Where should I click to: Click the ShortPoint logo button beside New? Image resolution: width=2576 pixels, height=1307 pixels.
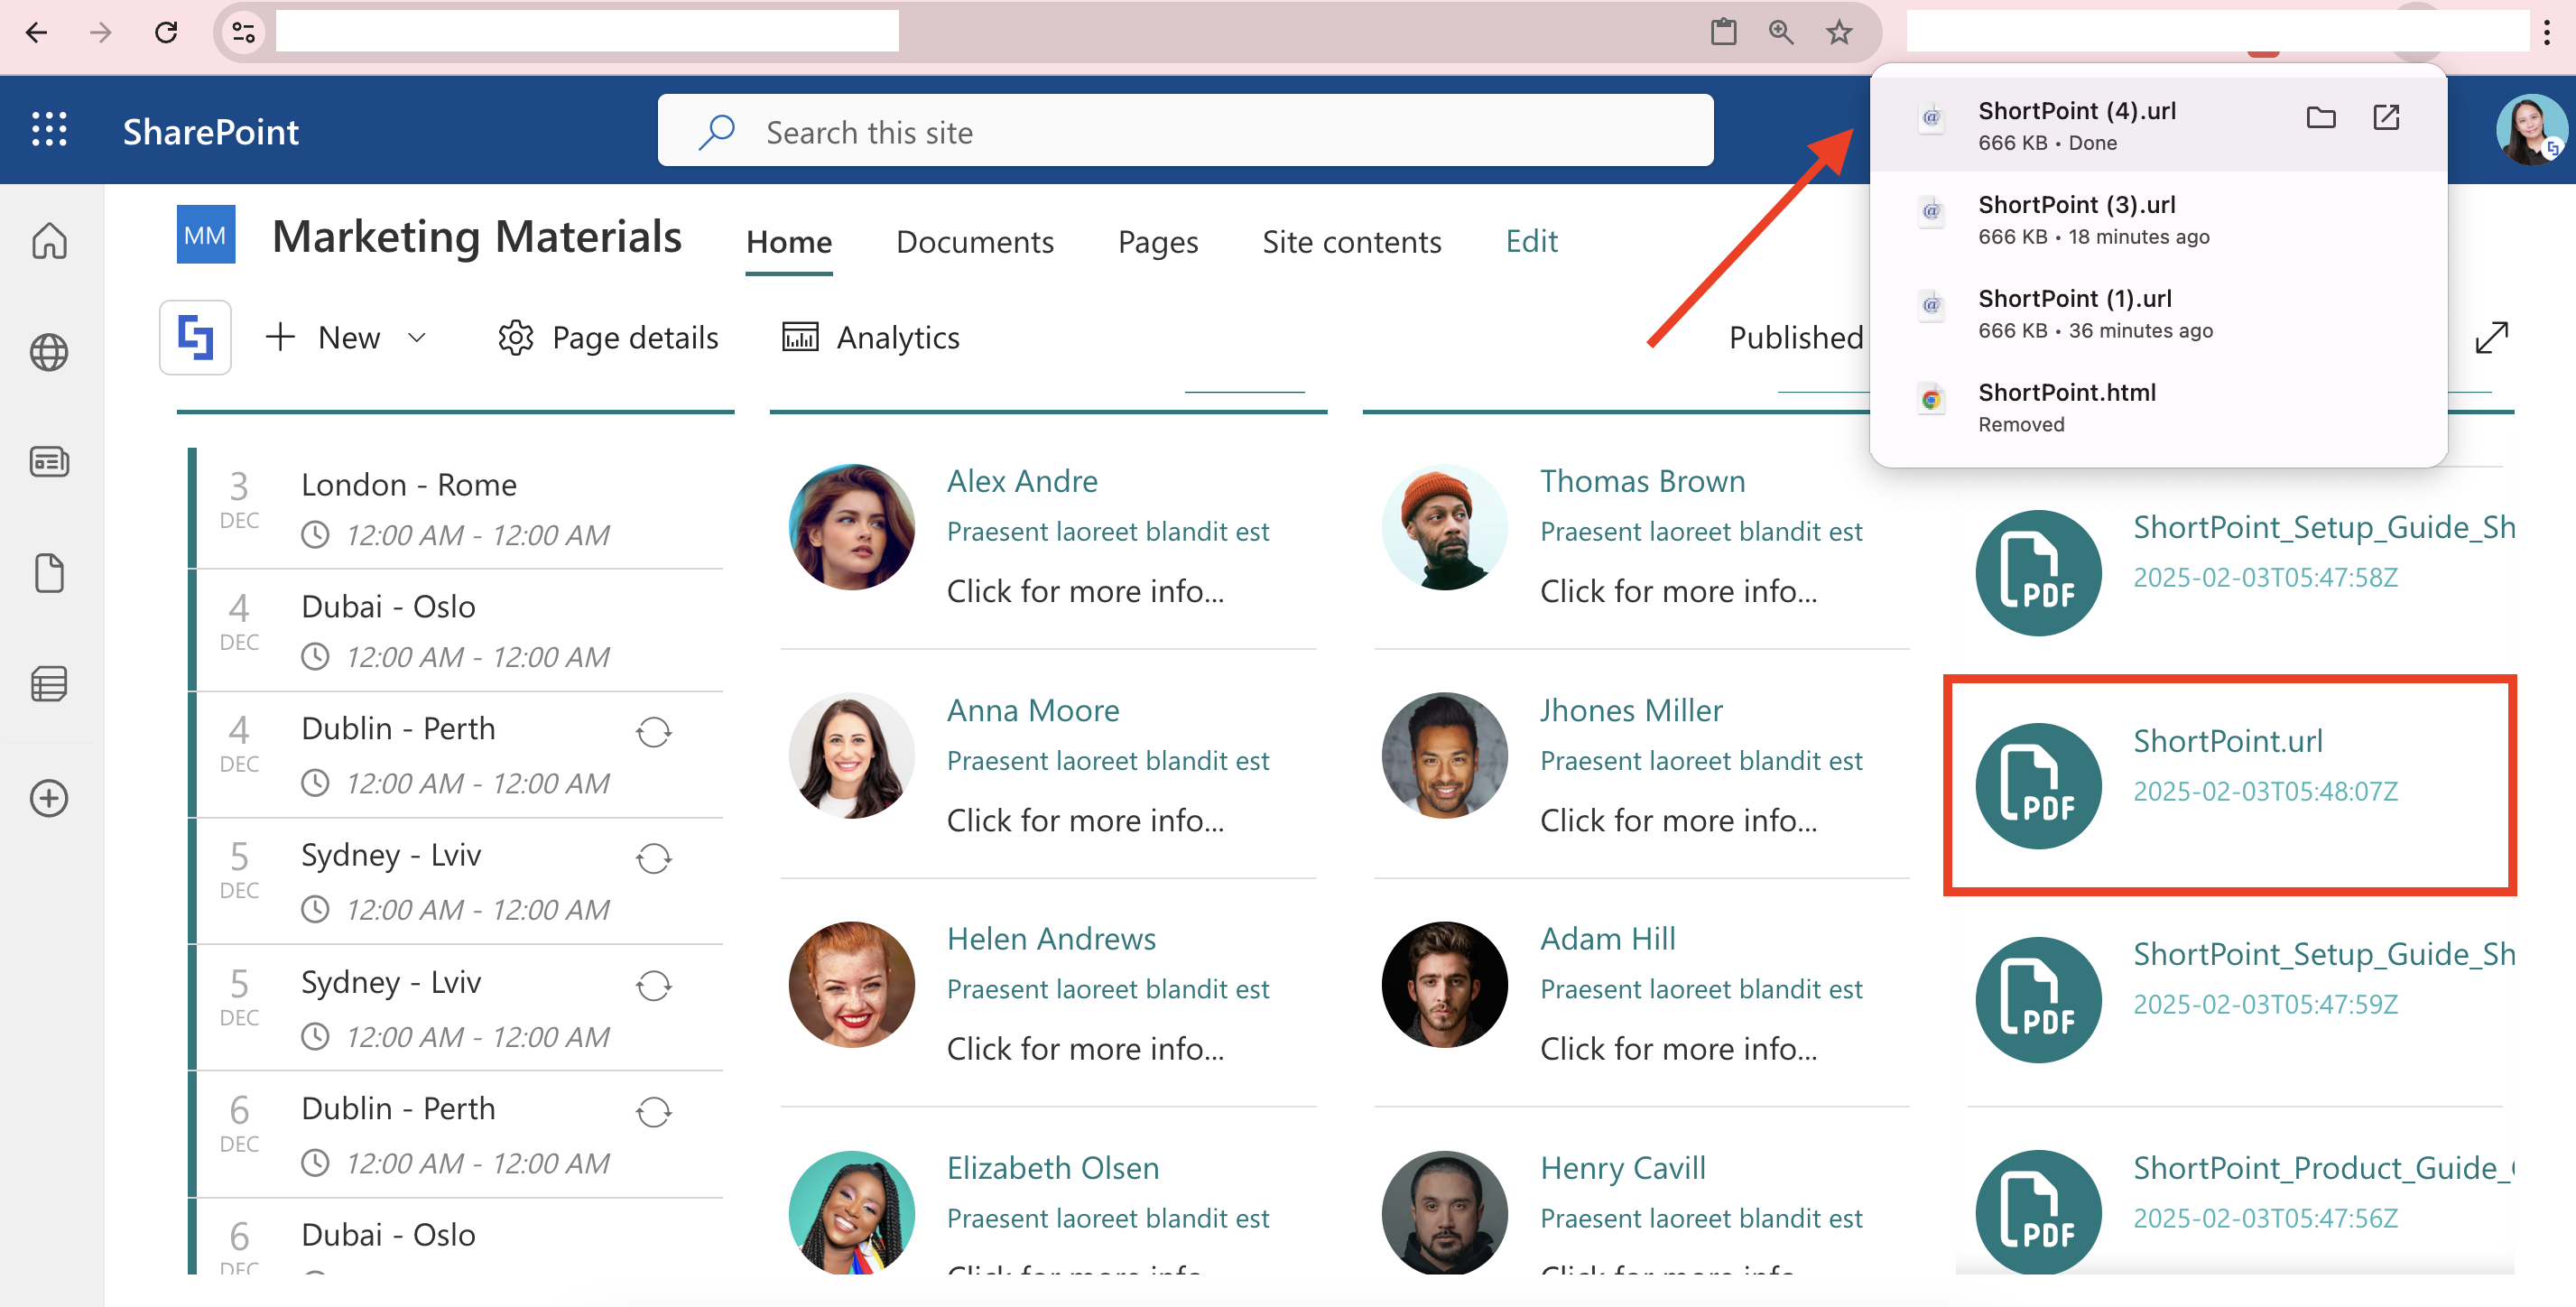point(195,337)
